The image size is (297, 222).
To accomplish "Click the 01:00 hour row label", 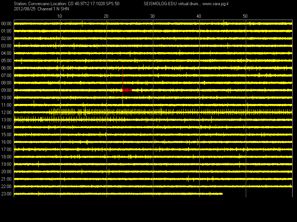I will [6, 31].
